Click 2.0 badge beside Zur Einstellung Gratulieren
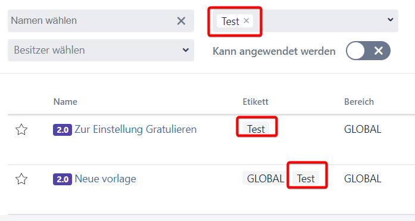Viewport: 415px width, 221px height. click(x=63, y=130)
